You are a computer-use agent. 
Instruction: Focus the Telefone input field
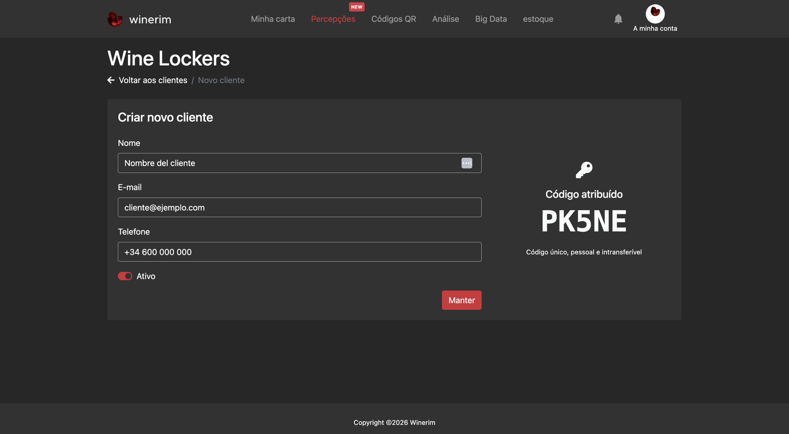[299, 252]
